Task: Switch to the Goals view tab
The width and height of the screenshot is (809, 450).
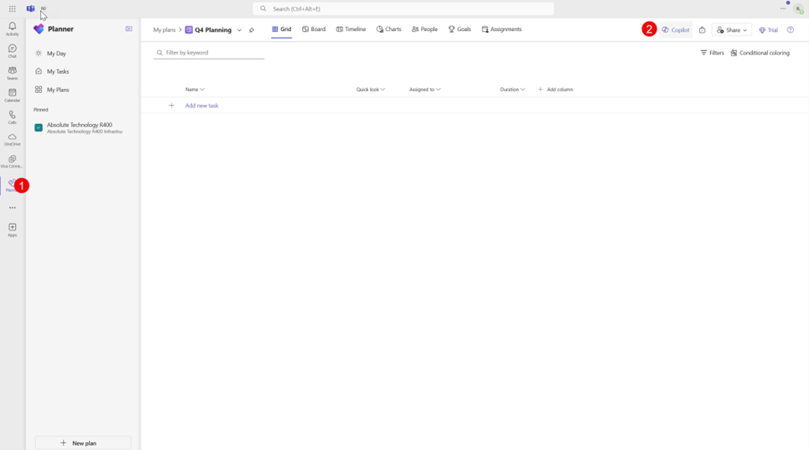Action: click(x=460, y=29)
